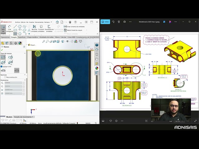Click the delete trash icon in Photos
The width and height of the screenshot is (199, 149).
click(119, 22)
